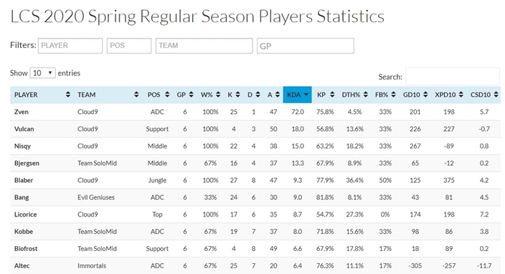The height and width of the screenshot is (274, 505).
Task: Sort table by PLAYER column arrows
Action: pos(67,95)
